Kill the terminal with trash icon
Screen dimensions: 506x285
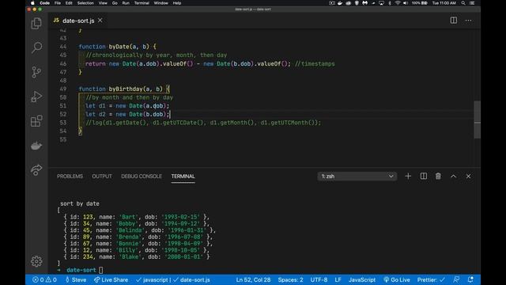coord(438,176)
